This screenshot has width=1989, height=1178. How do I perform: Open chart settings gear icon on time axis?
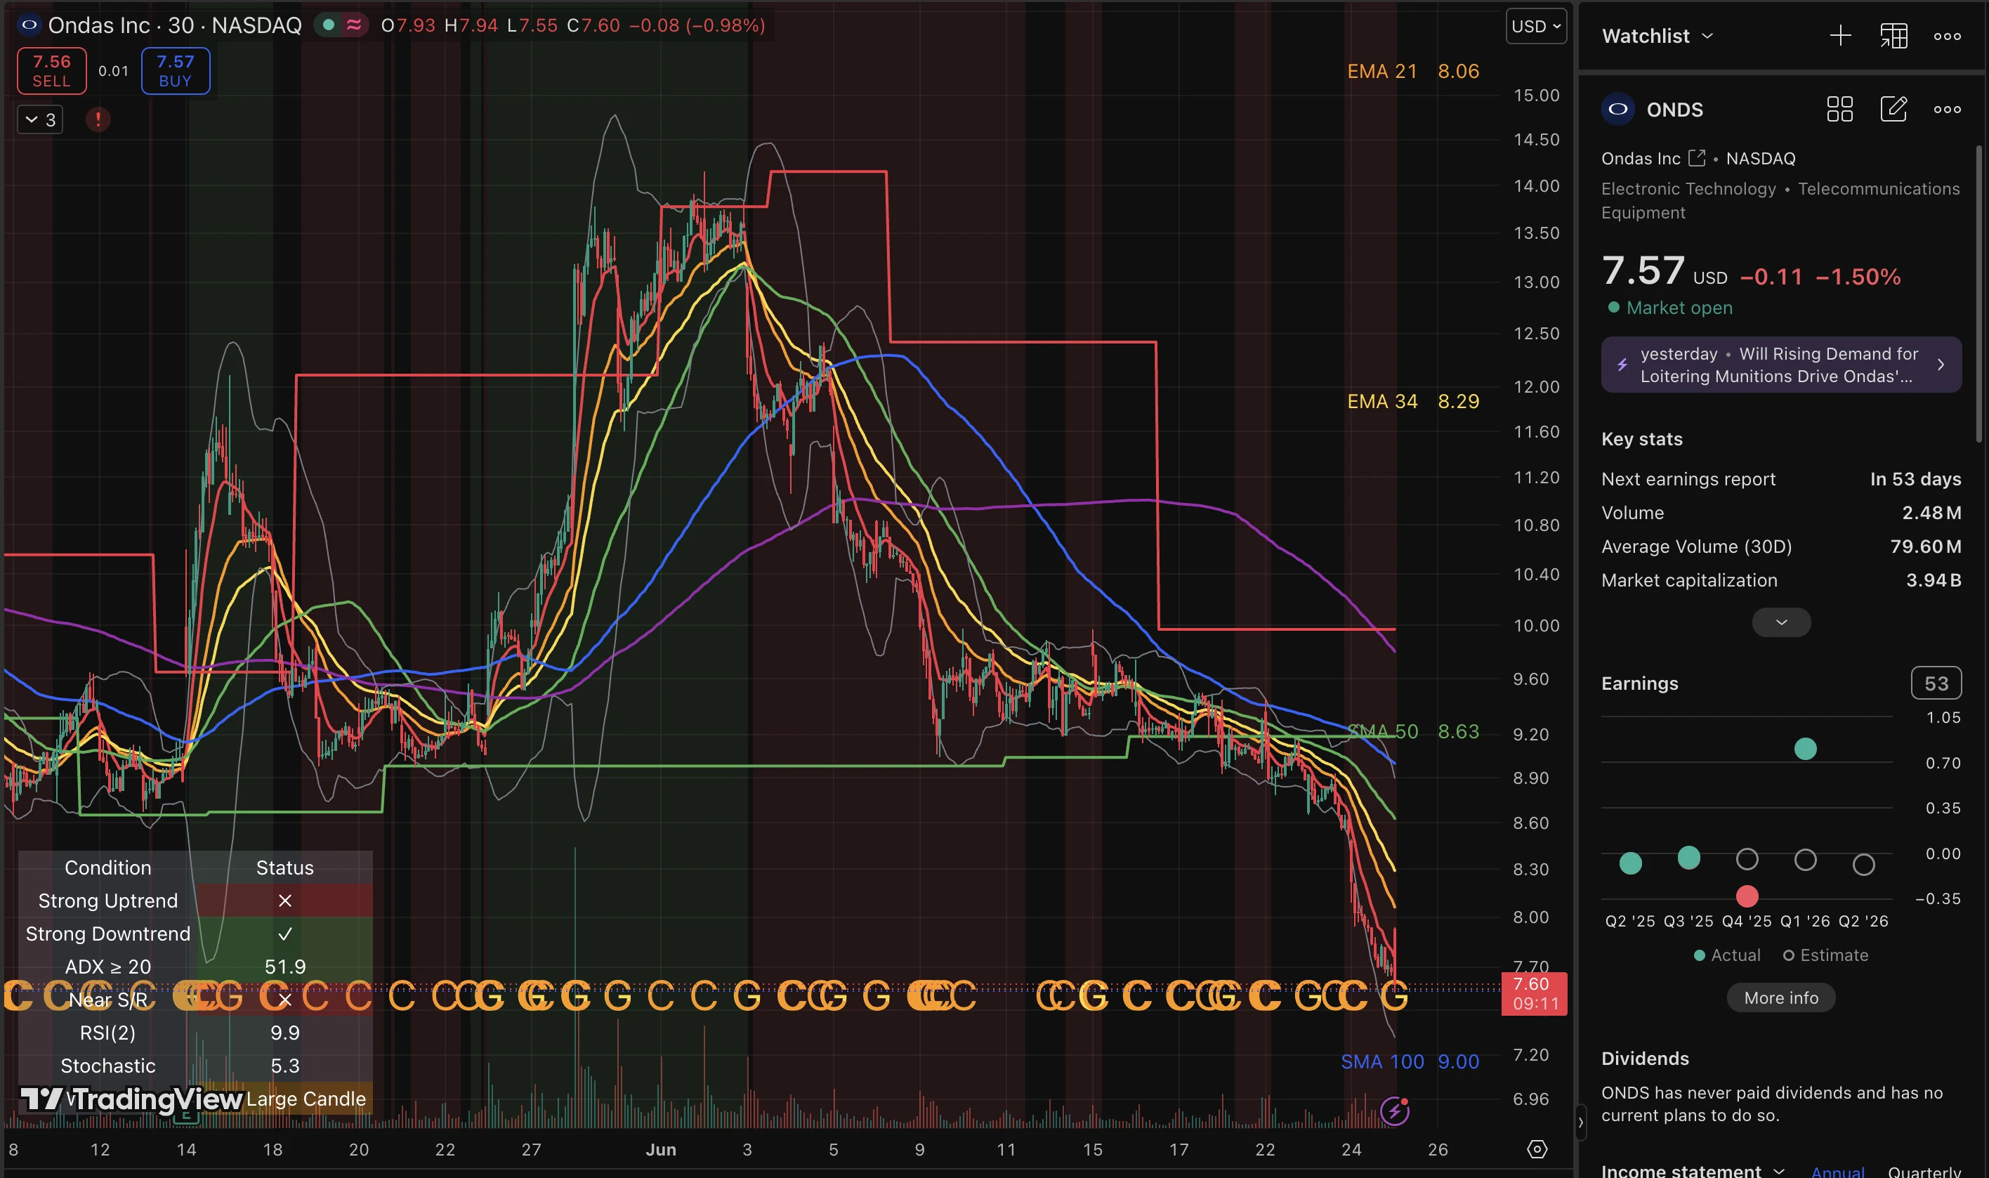pos(1537,1149)
